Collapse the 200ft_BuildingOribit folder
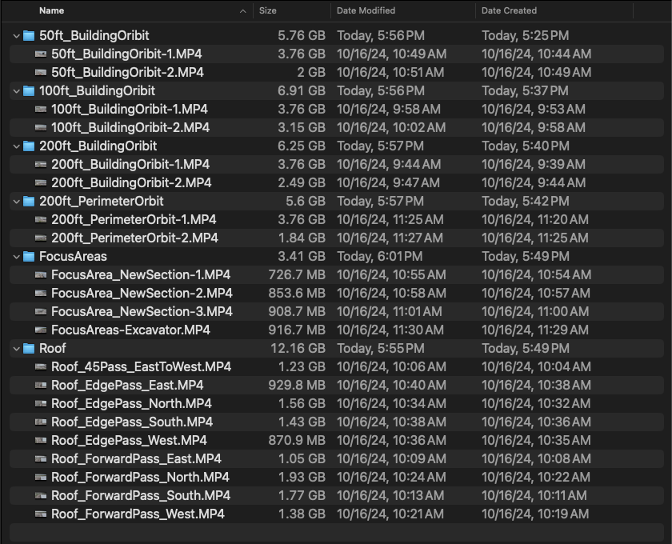672x544 pixels. [x=16, y=146]
